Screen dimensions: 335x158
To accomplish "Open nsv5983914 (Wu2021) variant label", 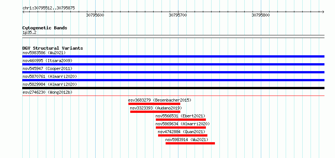I will coord(187,140).
